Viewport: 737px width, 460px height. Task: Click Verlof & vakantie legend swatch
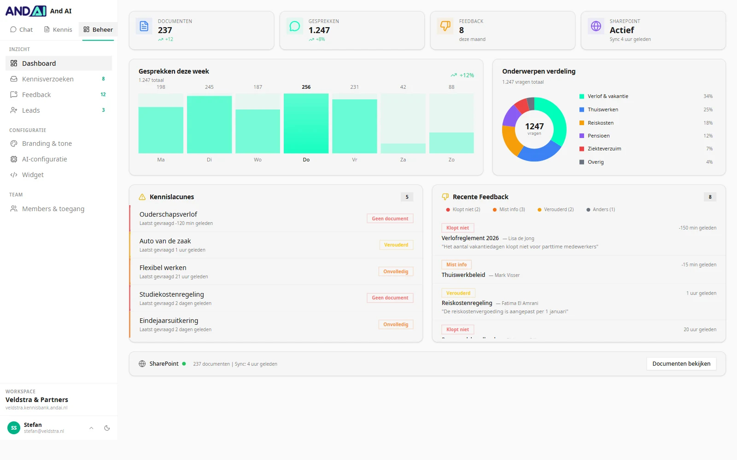[582, 97]
